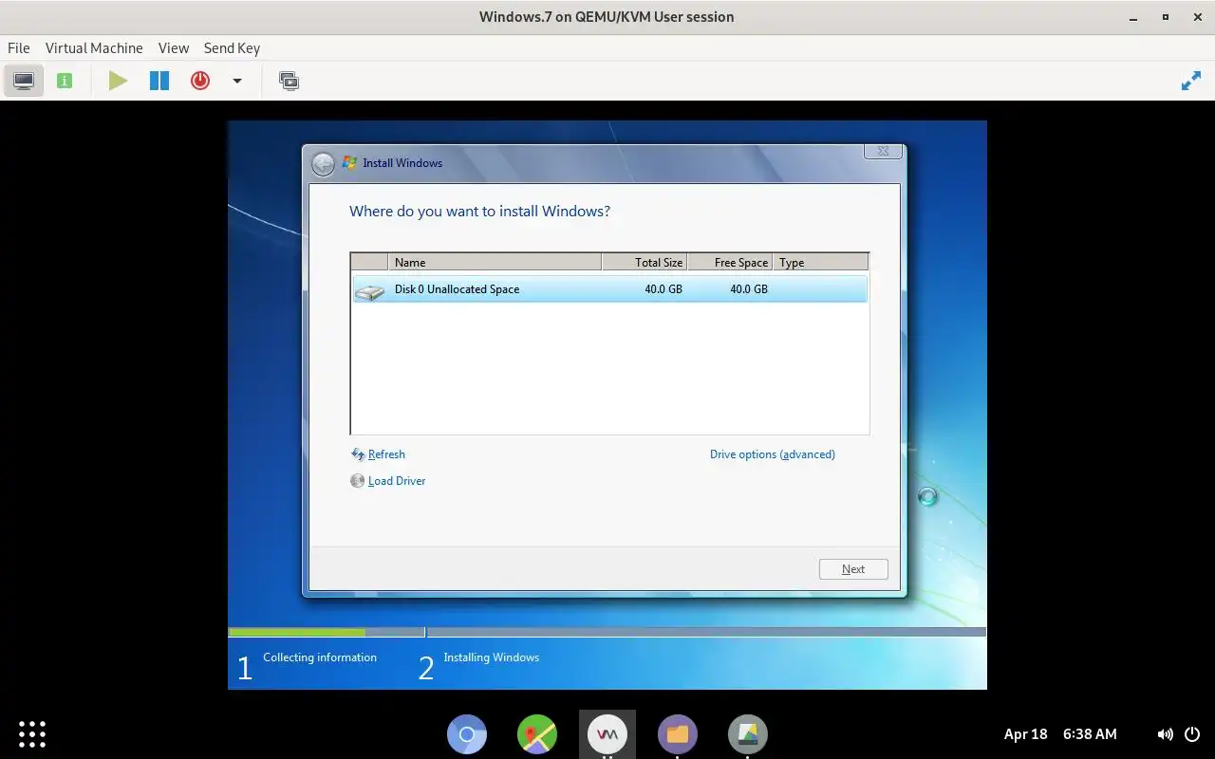Click the disk drive icon for Disk 0
Screen dimensions: 1215x759
tap(369, 291)
